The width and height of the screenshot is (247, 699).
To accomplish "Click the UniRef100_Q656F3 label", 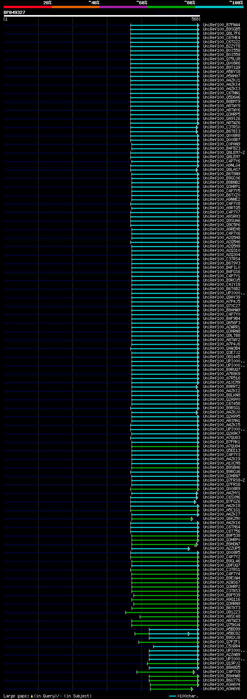I will point(222,323).
